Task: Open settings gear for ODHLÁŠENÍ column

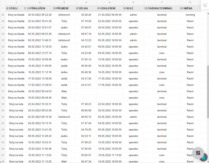Action: pyautogui.click(x=99, y=8)
